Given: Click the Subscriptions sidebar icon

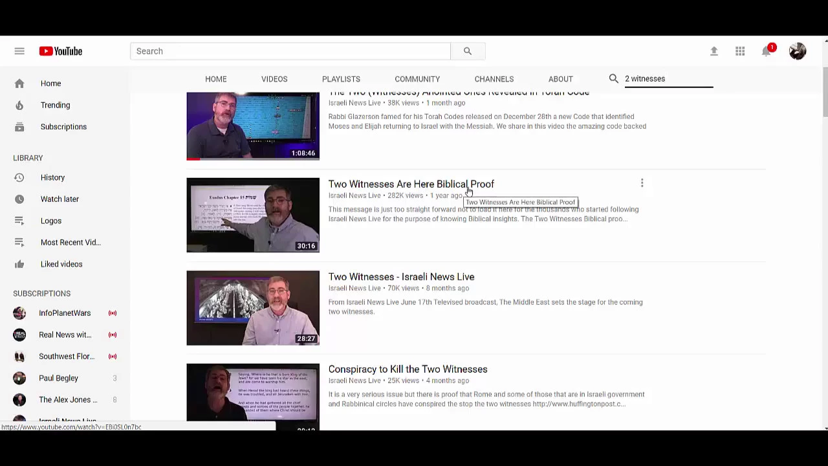Looking at the screenshot, I should 19,127.
